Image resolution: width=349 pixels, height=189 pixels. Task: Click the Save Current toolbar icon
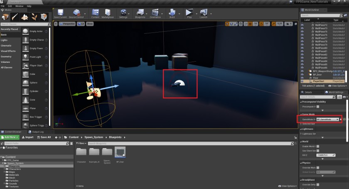pyautogui.click(x=60, y=13)
